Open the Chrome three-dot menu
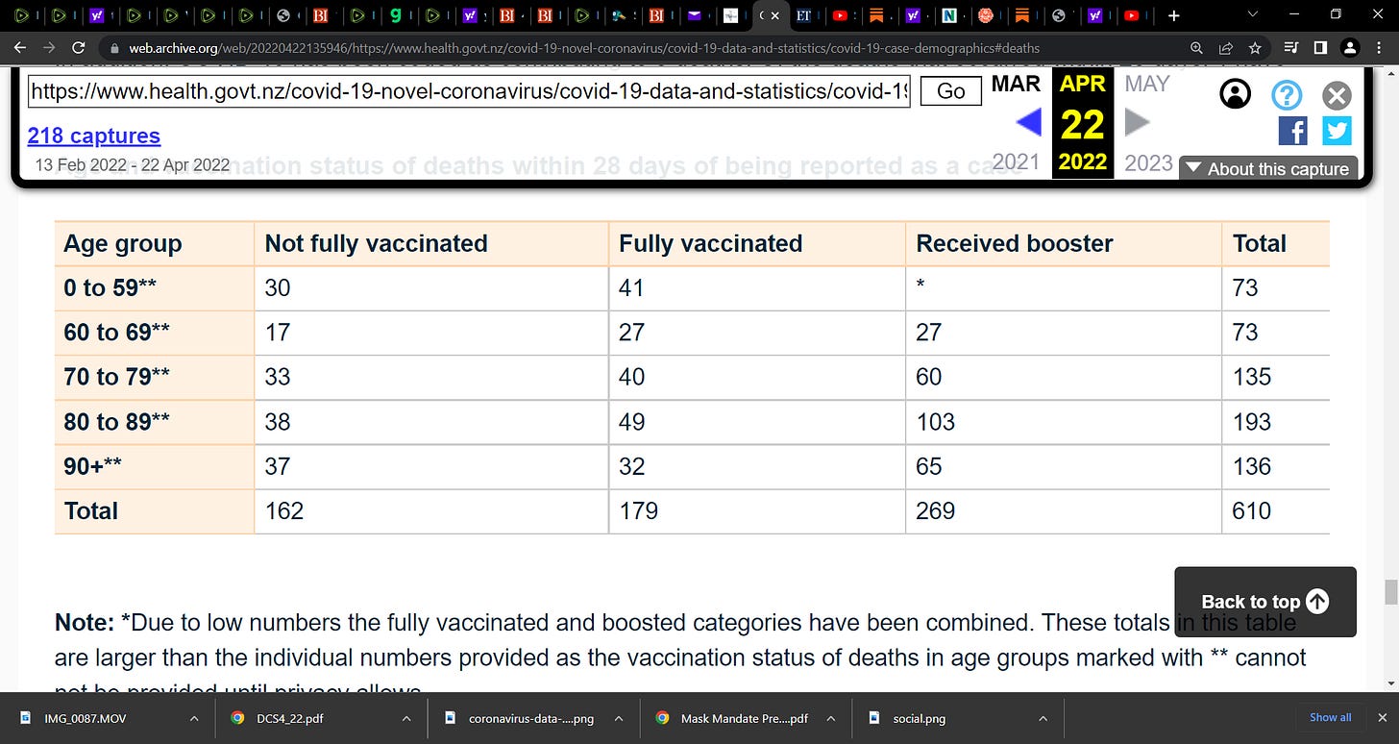Viewport: 1399px width, 744px height. pos(1380,47)
